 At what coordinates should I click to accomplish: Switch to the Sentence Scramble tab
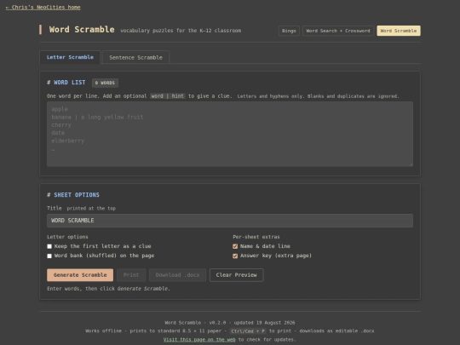click(135, 58)
